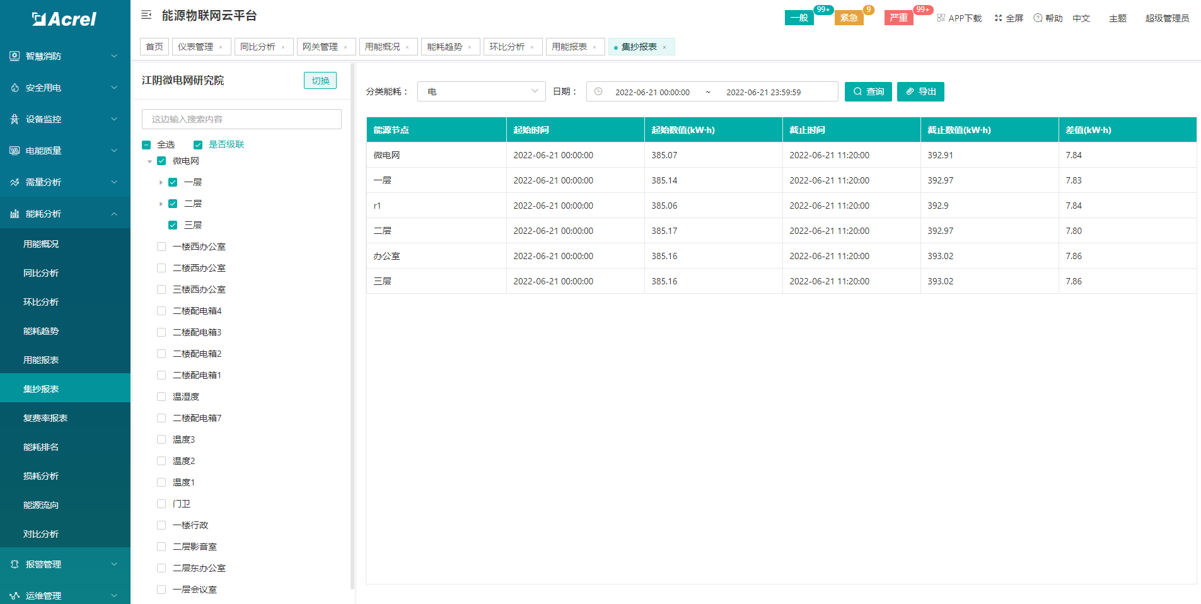Open the APP下载 QR code icon
The height and width of the screenshot is (604, 1201).
click(x=941, y=18)
